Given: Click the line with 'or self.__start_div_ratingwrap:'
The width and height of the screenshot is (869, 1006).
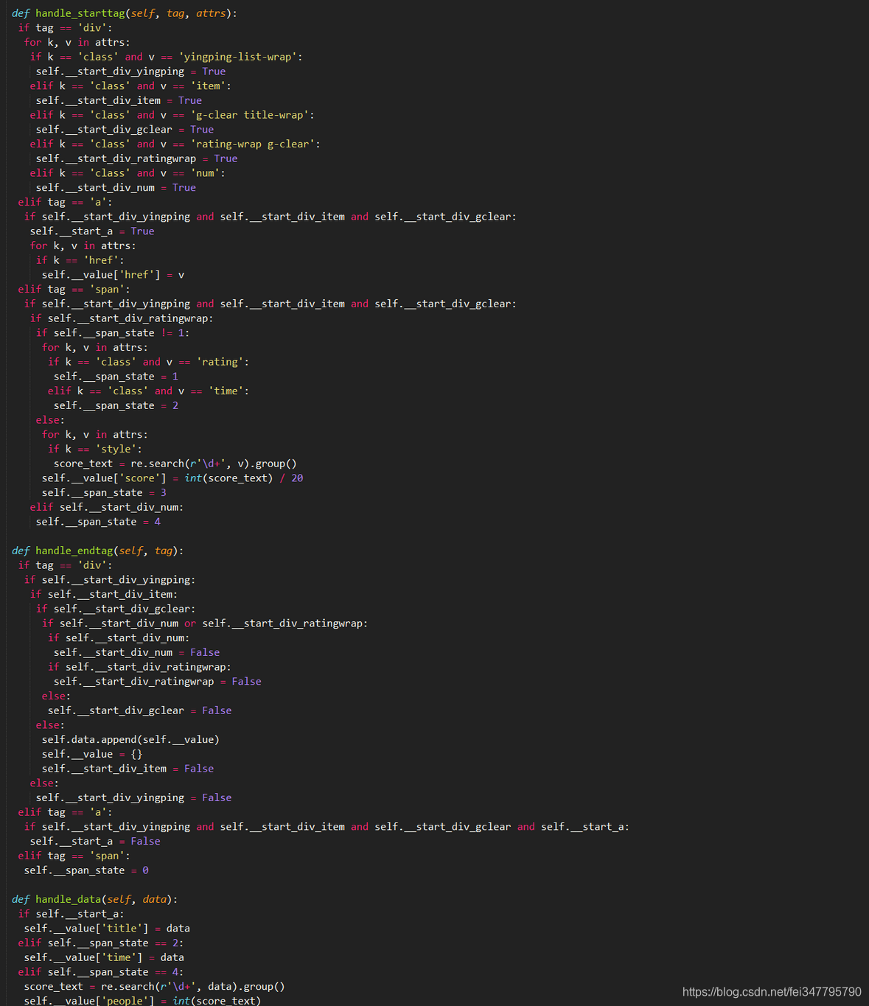Looking at the screenshot, I should [205, 623].
